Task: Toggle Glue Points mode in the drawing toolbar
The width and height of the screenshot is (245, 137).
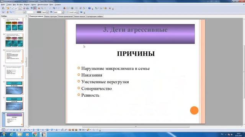Action: (x=65, y=130)
